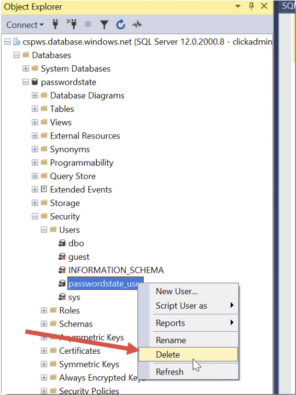Expand the Schemas folder
296x395 pixels.
[x=44, y=324]
